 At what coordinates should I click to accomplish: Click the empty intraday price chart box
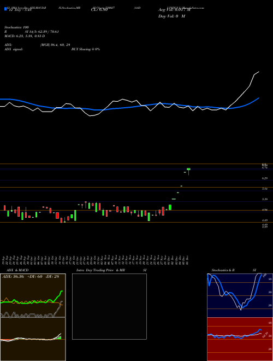[x=109, y=306]
